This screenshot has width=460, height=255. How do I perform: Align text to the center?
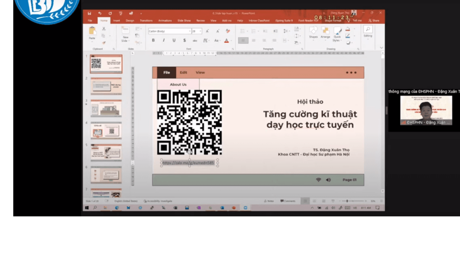253,41
